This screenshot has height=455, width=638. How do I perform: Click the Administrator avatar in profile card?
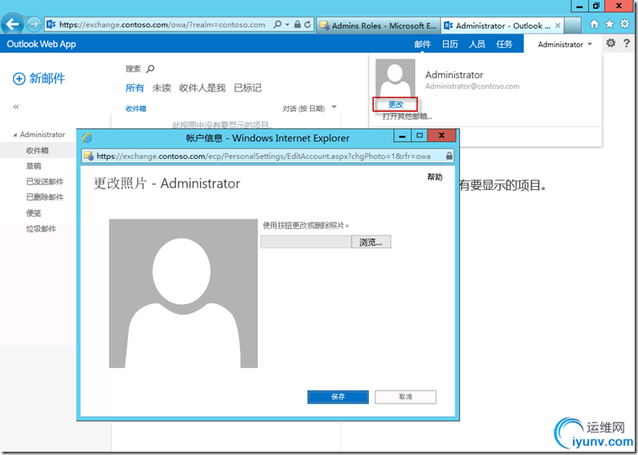pos(395,77)
